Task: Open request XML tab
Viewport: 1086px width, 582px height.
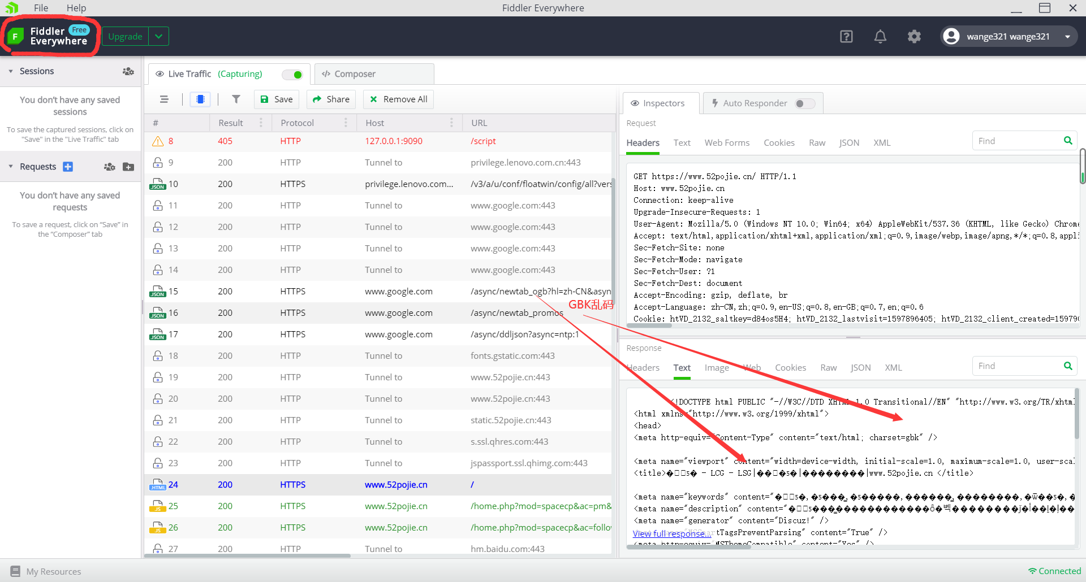Action: 882,143
